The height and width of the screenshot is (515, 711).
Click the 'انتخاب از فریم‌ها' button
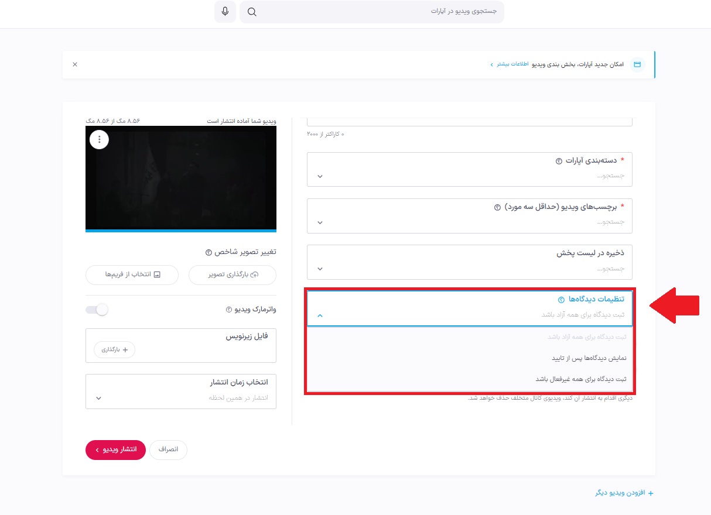tap(132, 274)
